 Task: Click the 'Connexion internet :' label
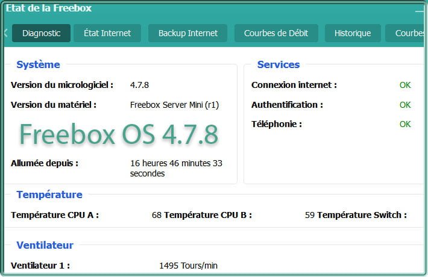(x=294, y=85)
